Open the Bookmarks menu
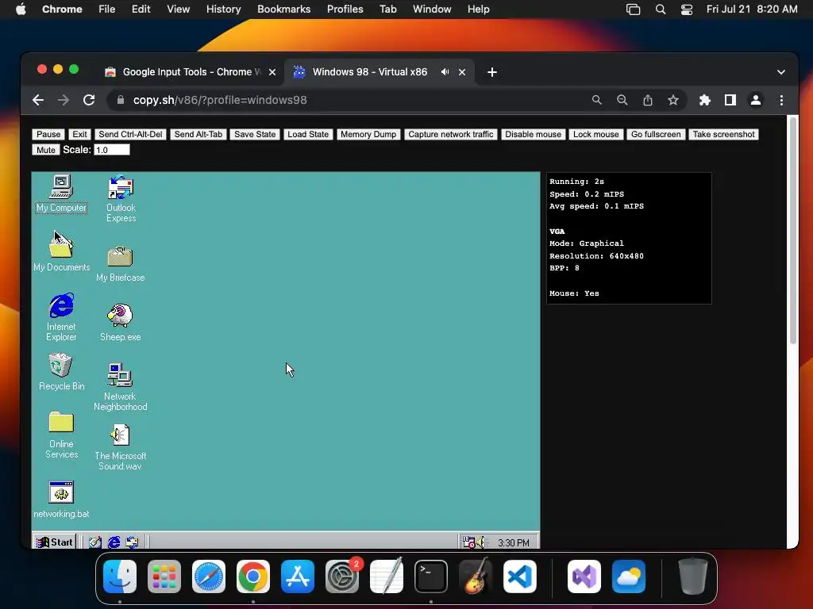 click(x=283, y=9)
